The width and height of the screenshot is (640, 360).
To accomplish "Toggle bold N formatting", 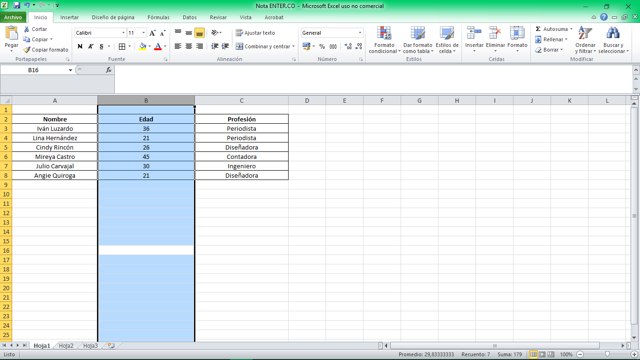I will (x=80, y=46).
